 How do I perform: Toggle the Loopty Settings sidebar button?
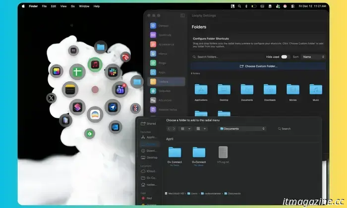tap(182, 15)
